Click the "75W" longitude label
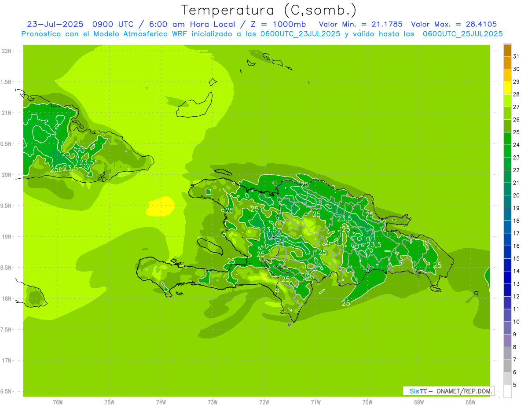The width and height of the screenshot is (528, 408). (x=110, y=402)
